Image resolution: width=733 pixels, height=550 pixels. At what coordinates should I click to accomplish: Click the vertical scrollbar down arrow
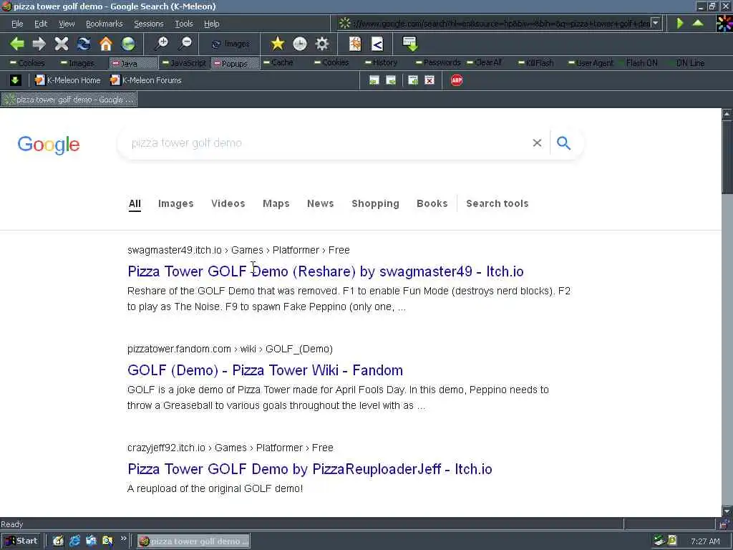(727, 511)
